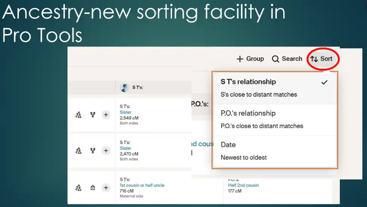
Task: Click the Maternal side label
Action: pyautogui.click(x=131, y=196)
